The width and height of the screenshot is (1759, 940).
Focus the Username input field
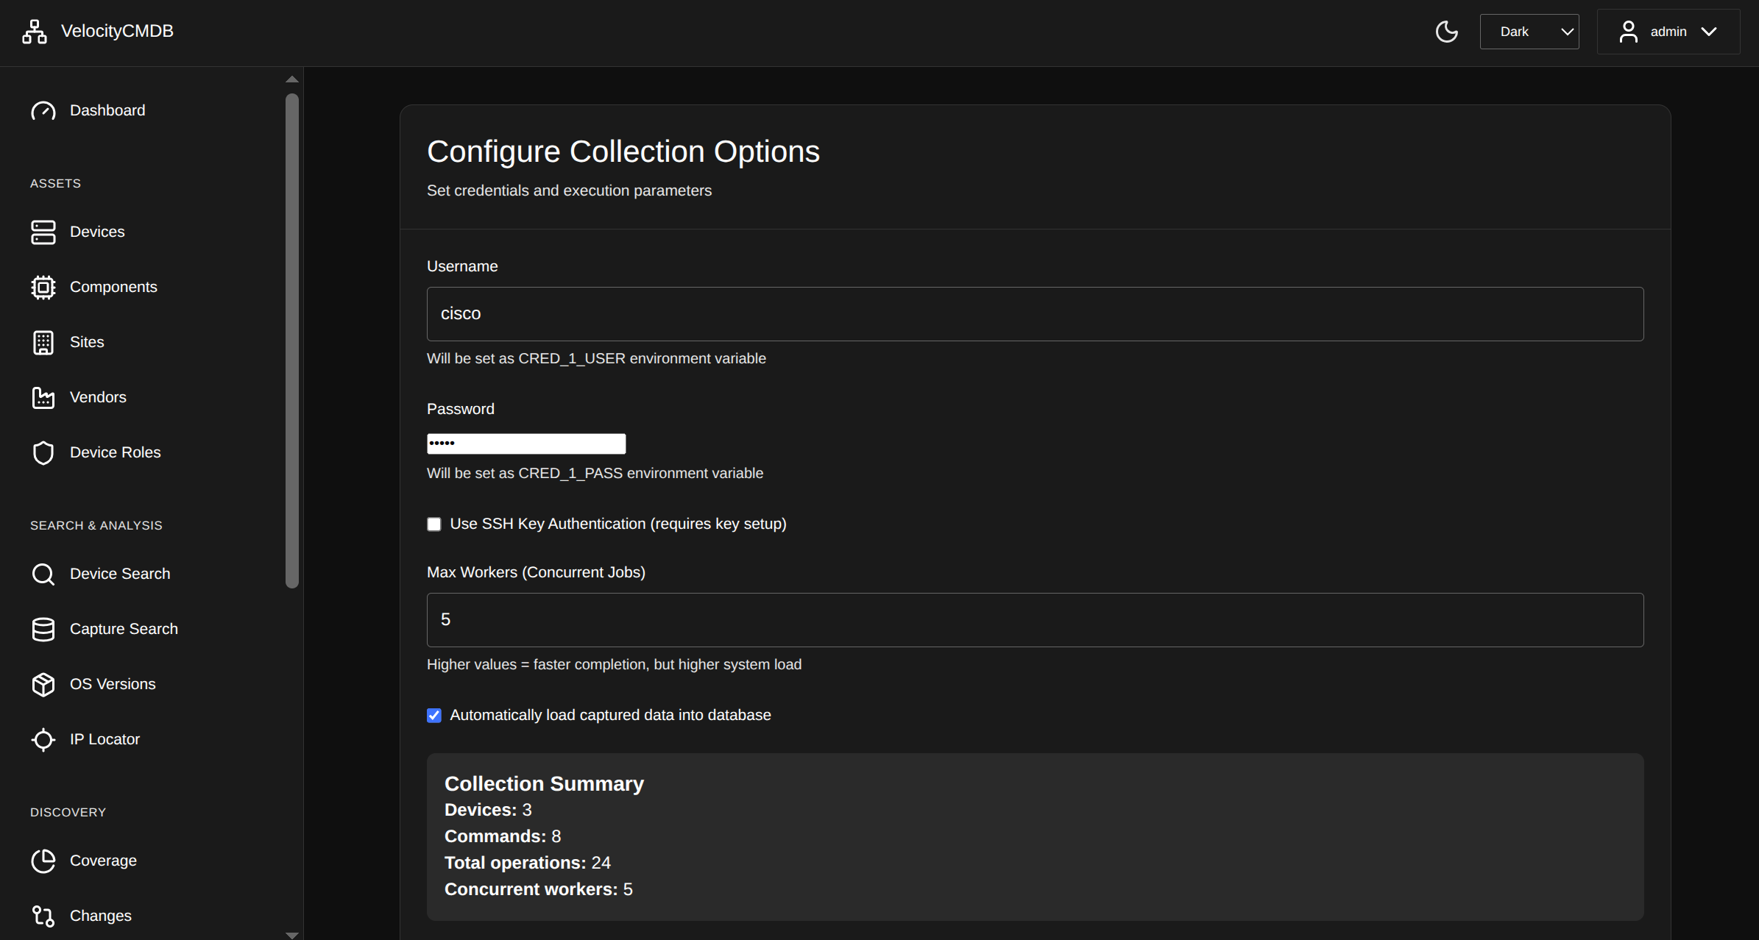click(1035, 314)
